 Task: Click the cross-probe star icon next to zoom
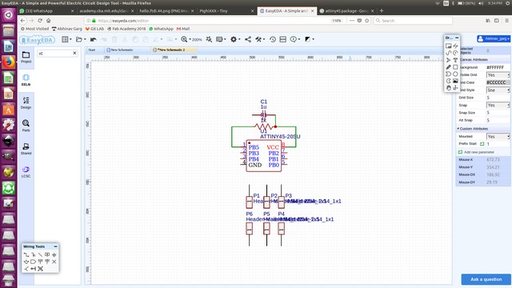(x=209, y=39)
